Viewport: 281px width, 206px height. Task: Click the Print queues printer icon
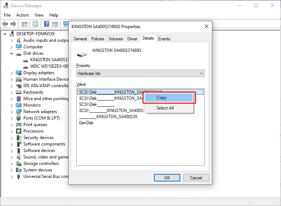point(19,125)
